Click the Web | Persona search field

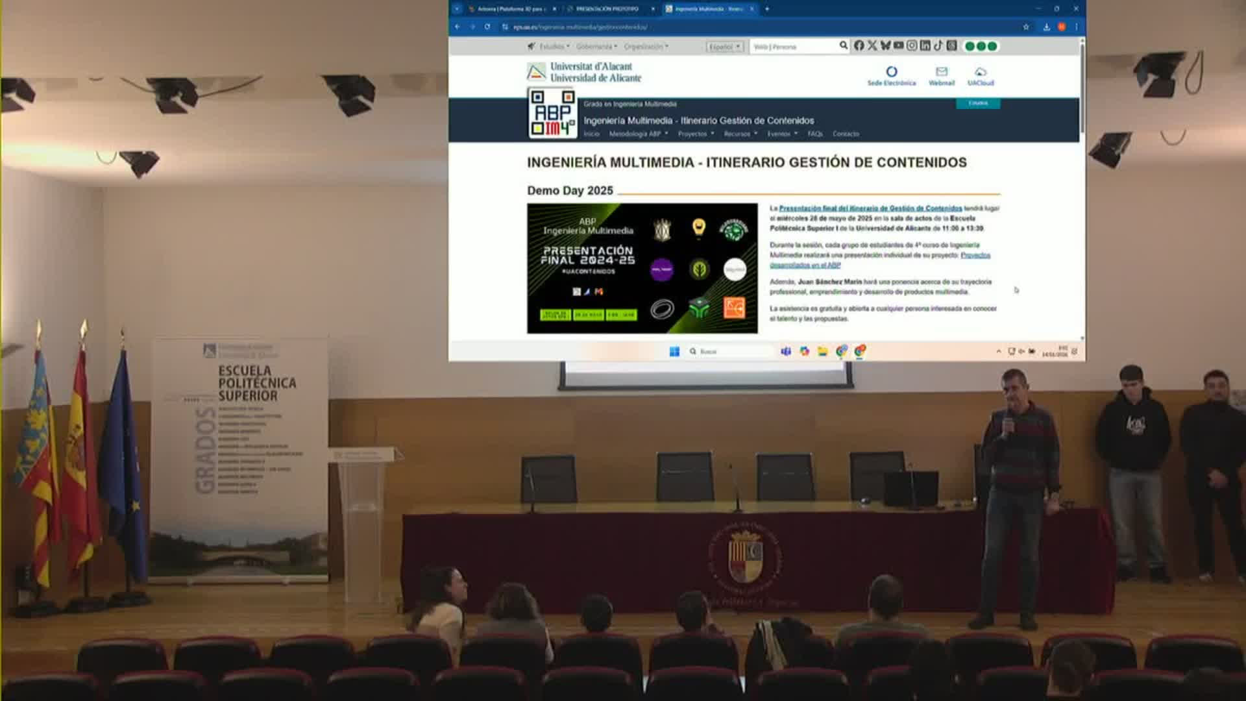tap(792, 47)
